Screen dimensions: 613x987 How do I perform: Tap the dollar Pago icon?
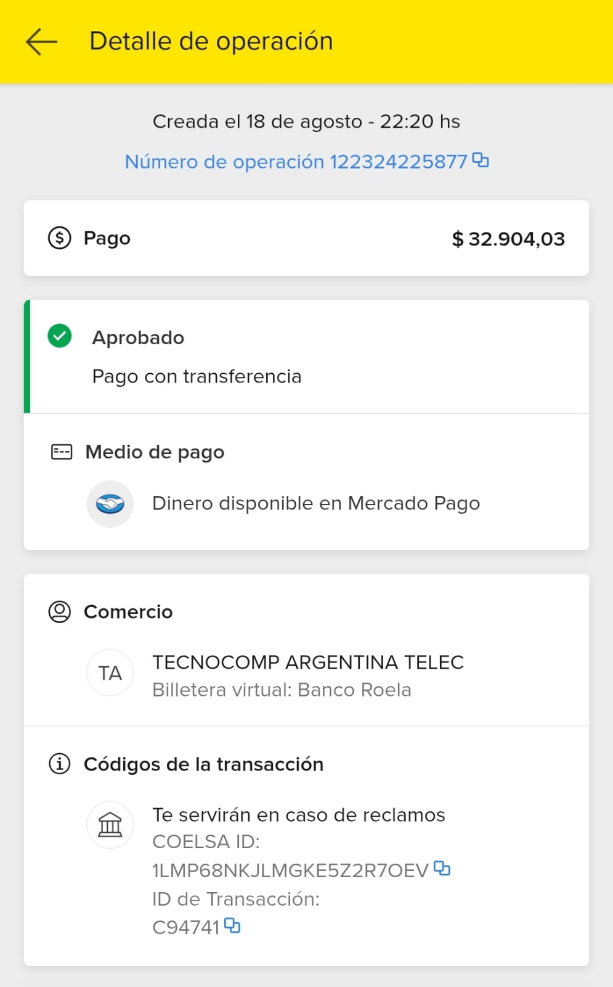60,238
